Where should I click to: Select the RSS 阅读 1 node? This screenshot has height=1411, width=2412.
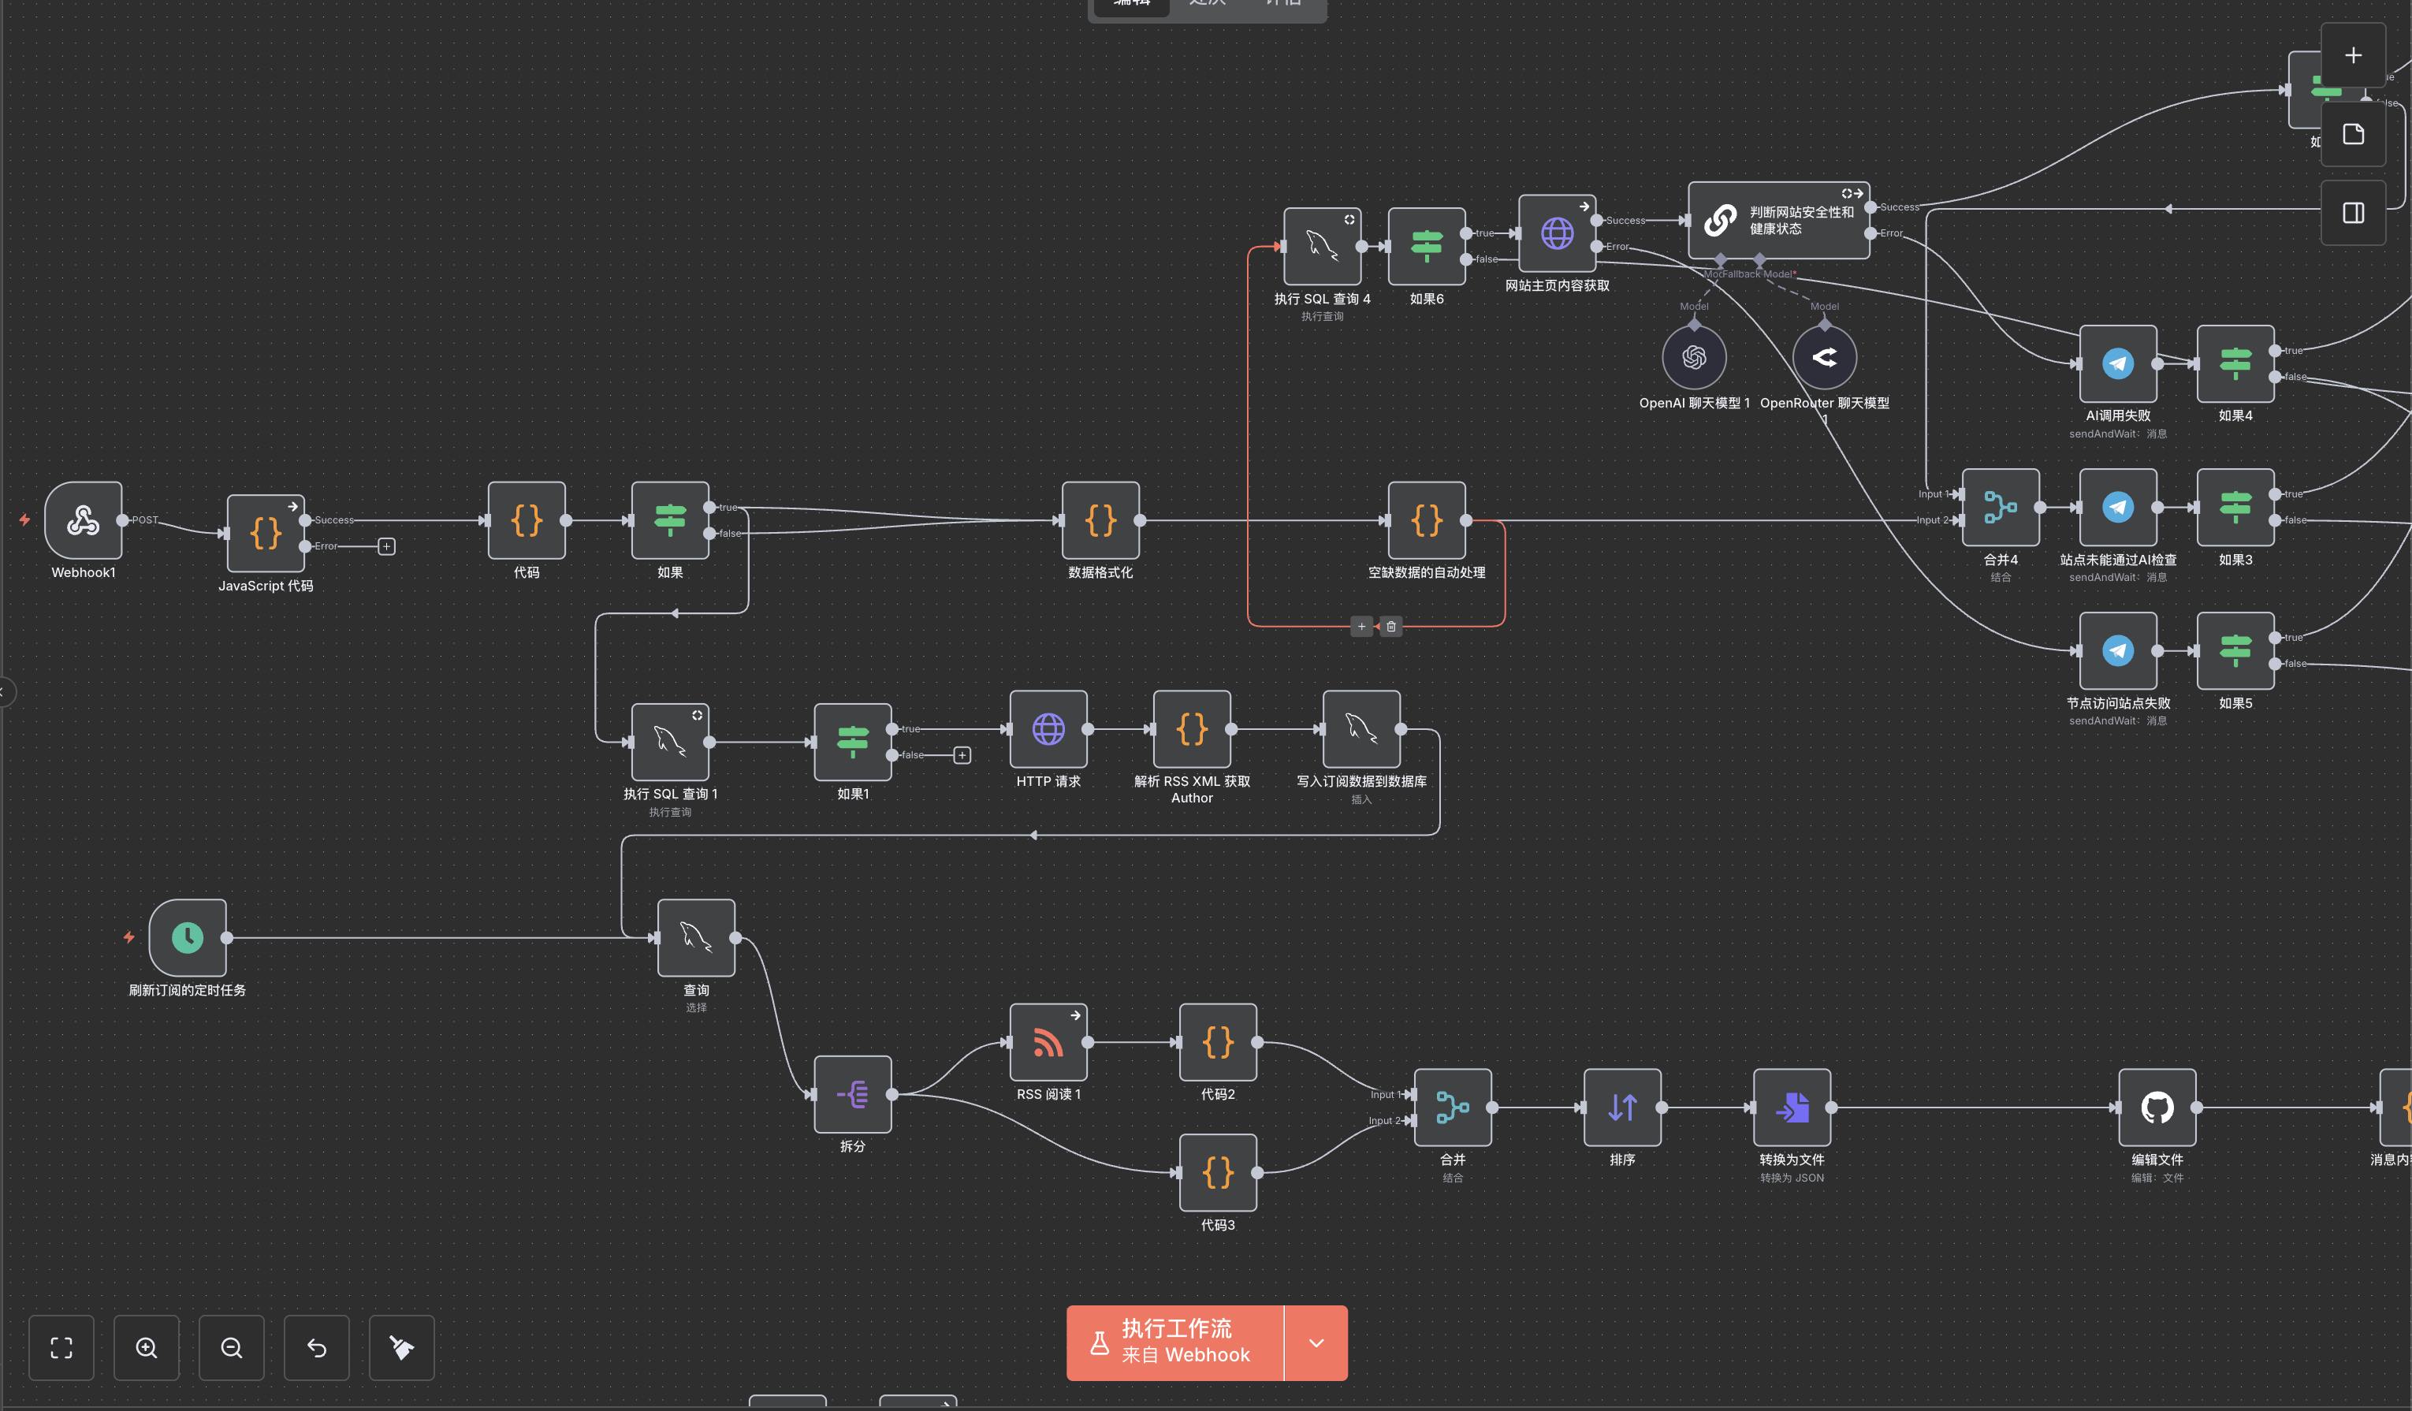[1048, 1041]
